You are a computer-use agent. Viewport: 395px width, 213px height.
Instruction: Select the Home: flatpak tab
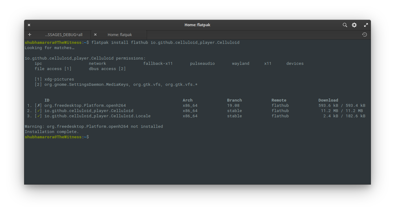[119, 35]
